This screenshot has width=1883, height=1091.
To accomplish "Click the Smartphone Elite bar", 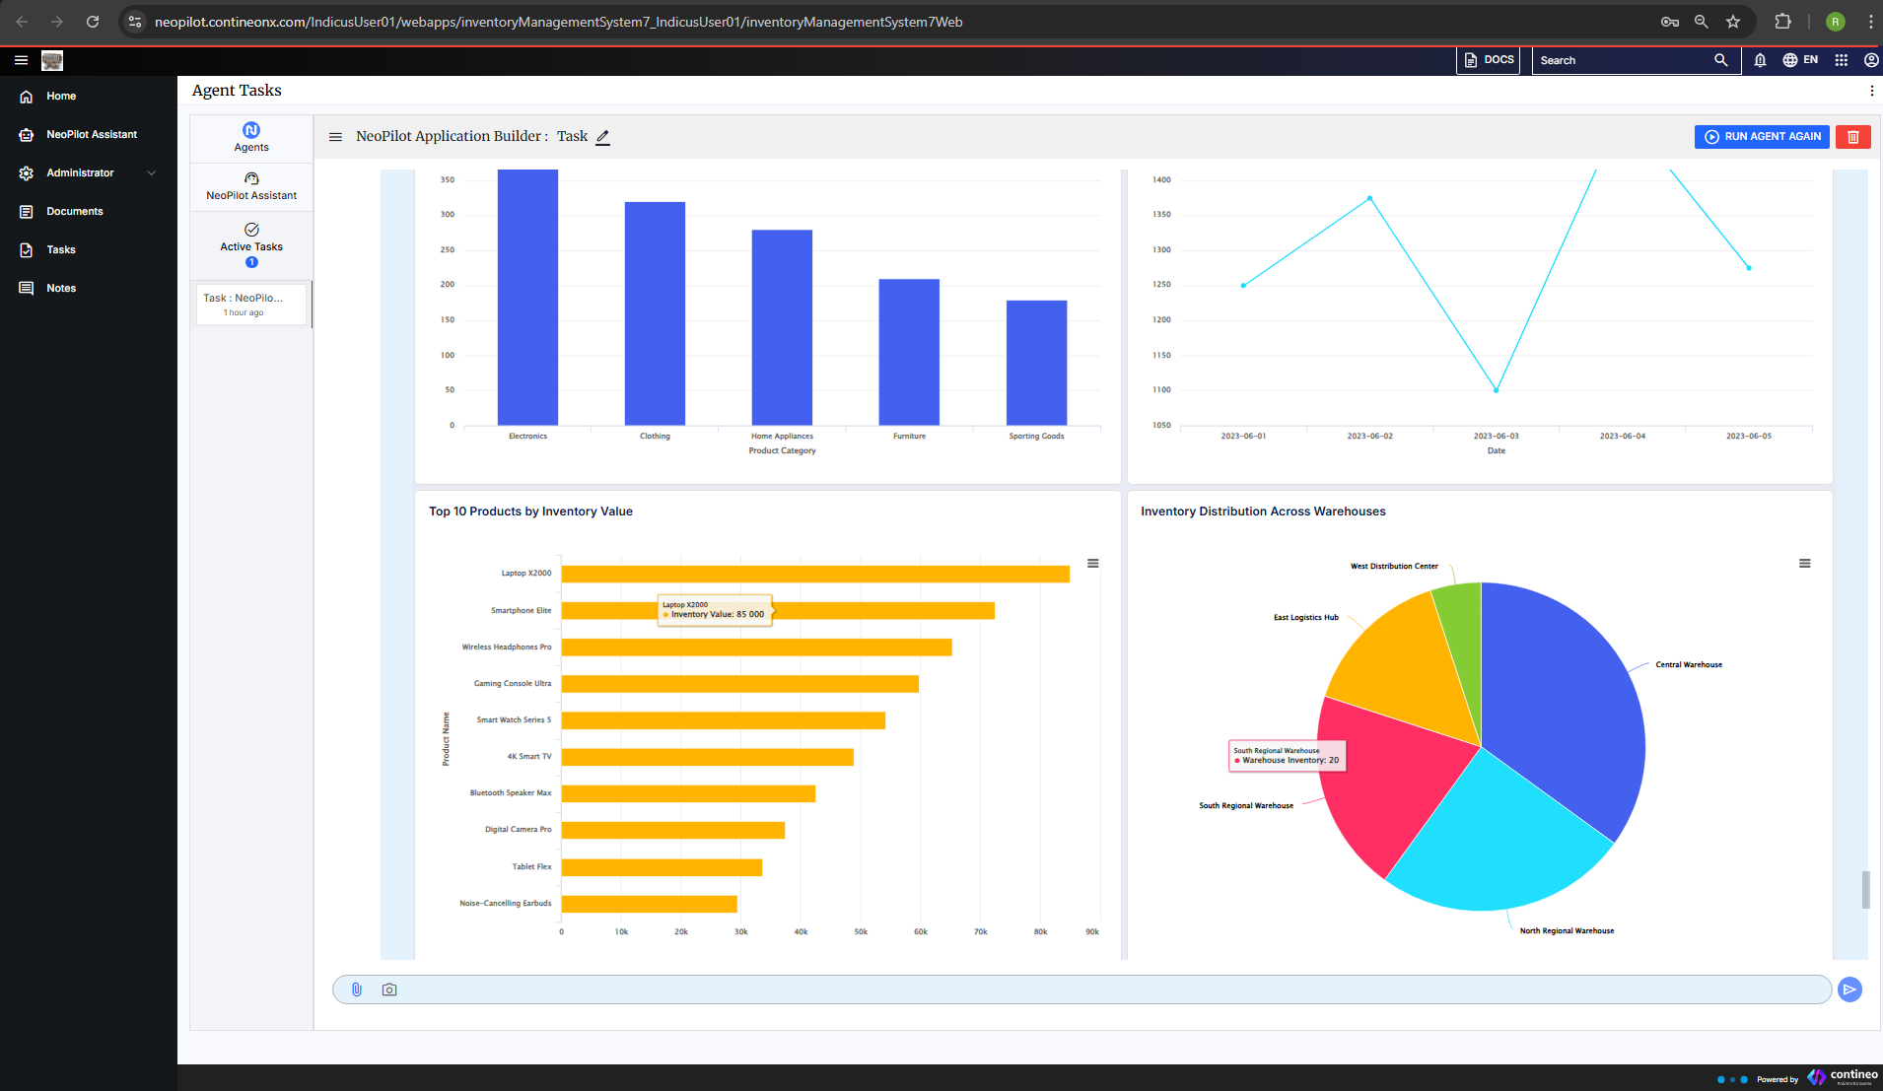I will point(778,611).
